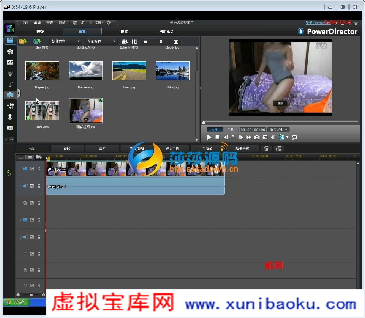This screenshot has height=318, width=365.
Task: Open the Voice-Over Recording Room microphone icon
Action: 10,117
